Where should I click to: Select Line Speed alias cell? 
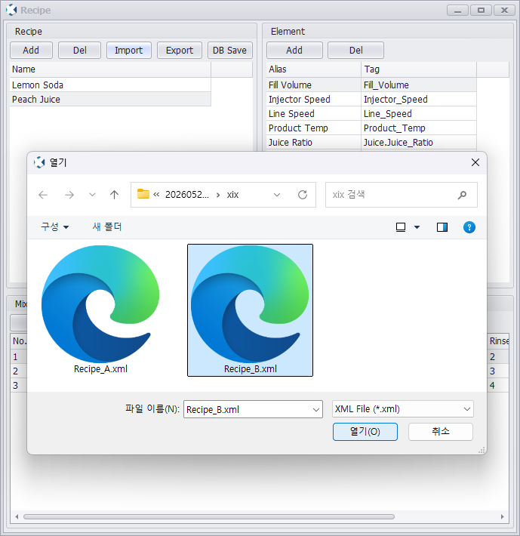click(x=313, y=113)
